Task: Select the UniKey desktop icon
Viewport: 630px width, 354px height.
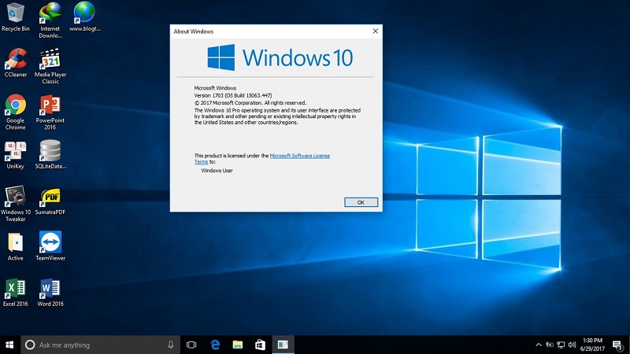Action: click(x=15, y=154)
